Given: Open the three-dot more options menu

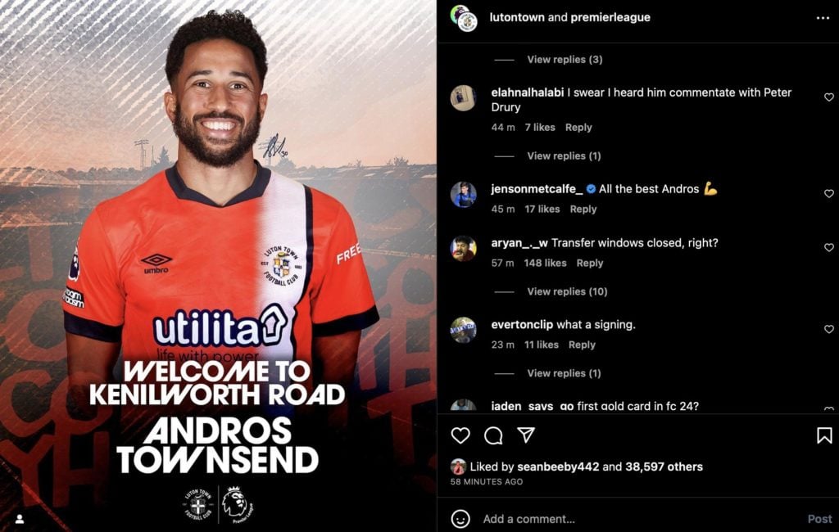Looking at the screenshot, I should pos(823,18).
